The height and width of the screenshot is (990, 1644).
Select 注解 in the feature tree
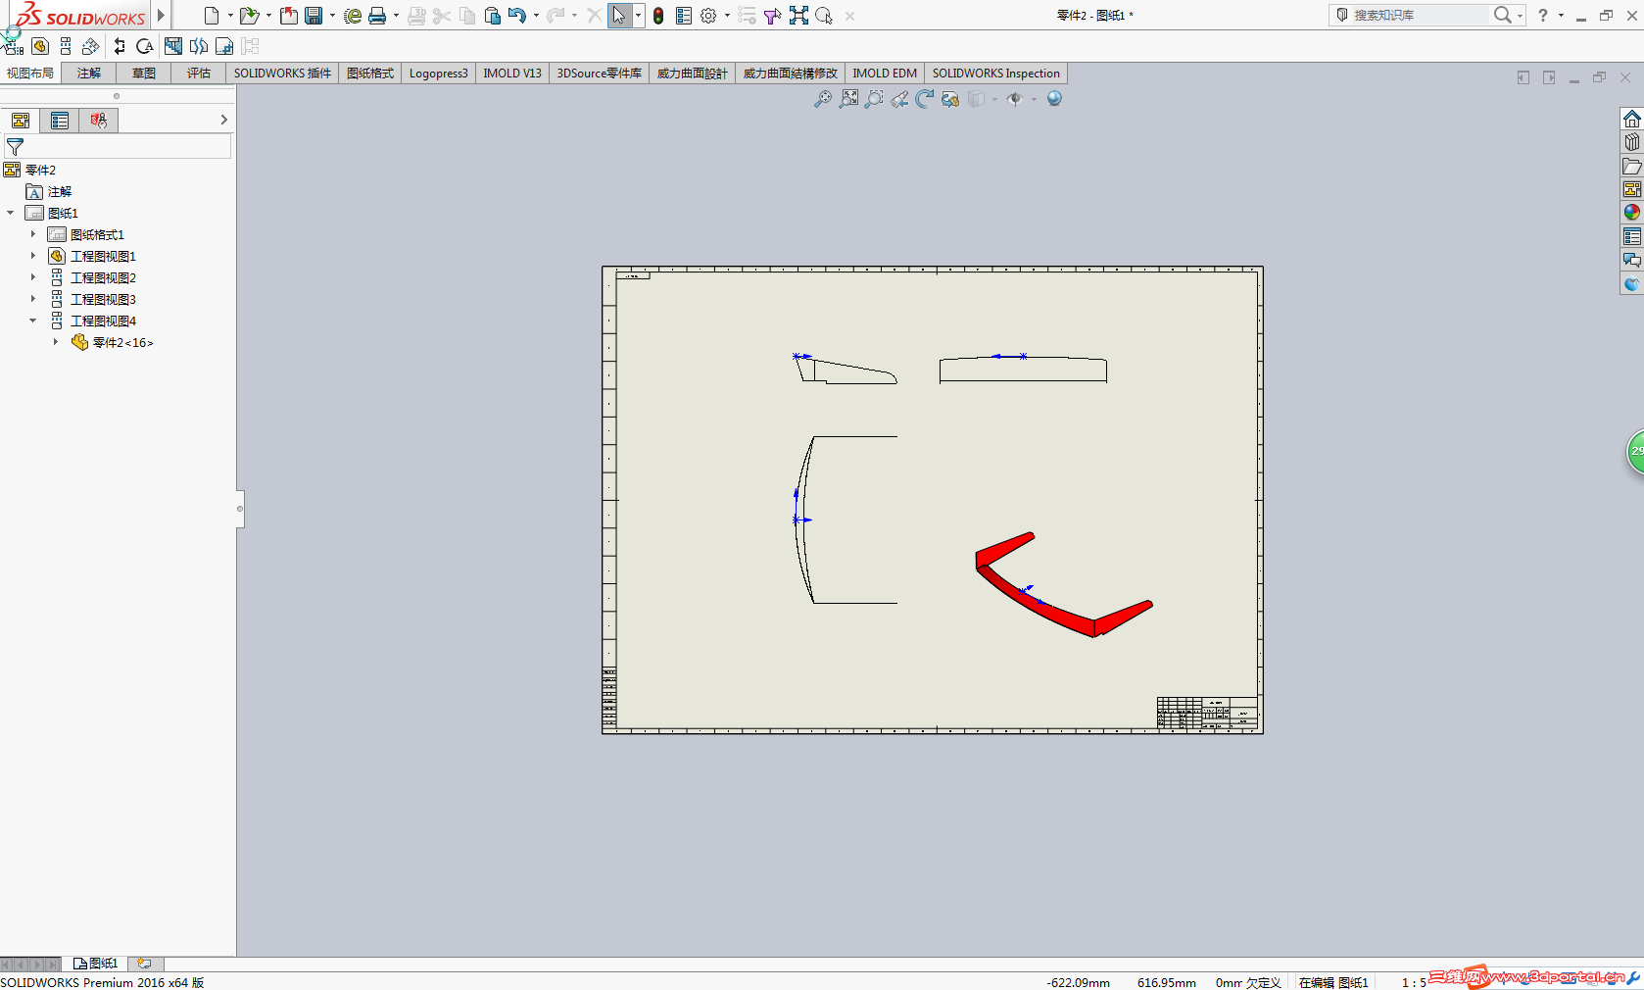coord(60,192)
